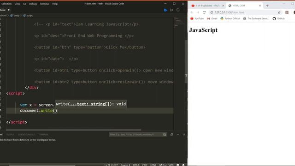This screenshot has height=166, width=295.
Task: Open The Software Servic... bookmark
Action: point(256,18)
